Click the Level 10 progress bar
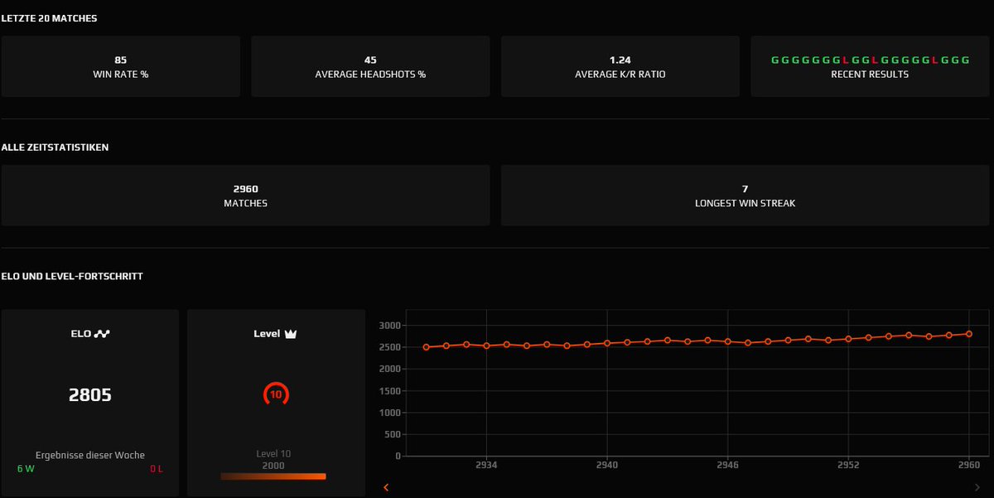The height and width of the screenshot is (498, 994). [x=273, y=476]
